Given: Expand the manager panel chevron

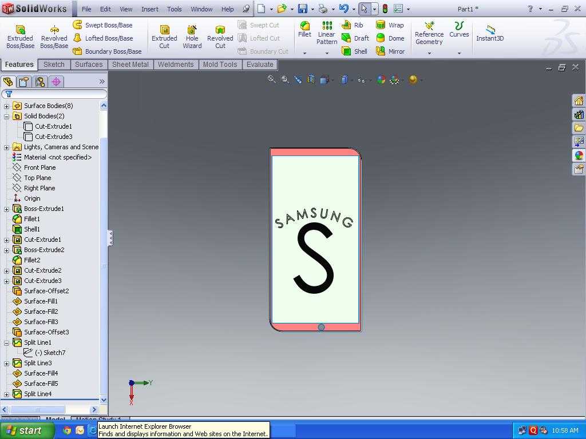Looking at the screenshot, I should click(102, 81).
